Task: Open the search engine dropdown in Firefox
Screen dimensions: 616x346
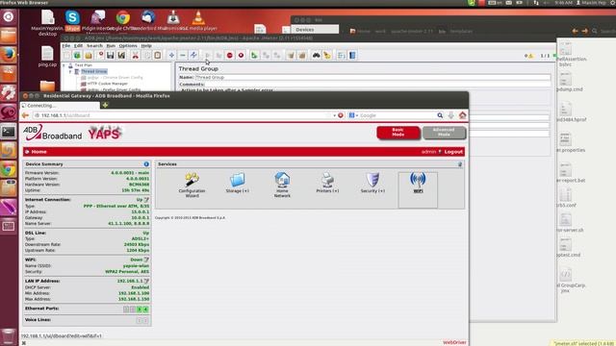Action: coord(353,115)
